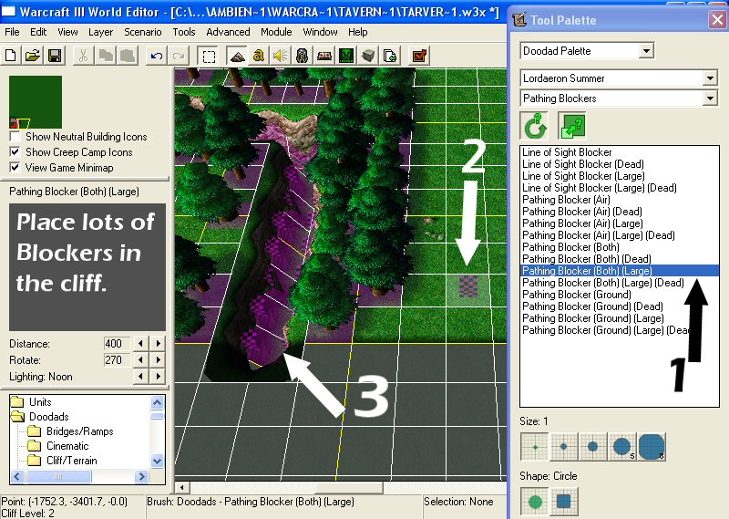729x519 pixels.
Task: Uncheck Show Creep Camp Icons
Action: point(15,152)
